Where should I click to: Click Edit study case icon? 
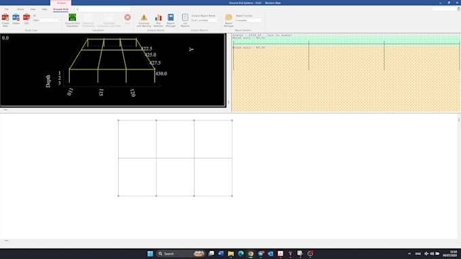coord(26,19)
